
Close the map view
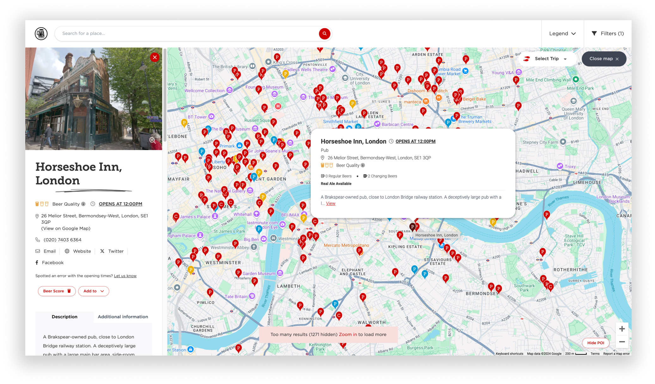point(604,59)
